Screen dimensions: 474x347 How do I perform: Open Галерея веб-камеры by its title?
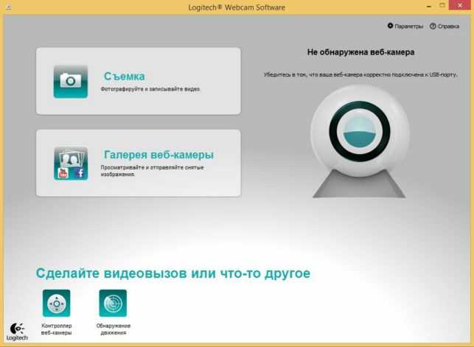pos(158,155)
